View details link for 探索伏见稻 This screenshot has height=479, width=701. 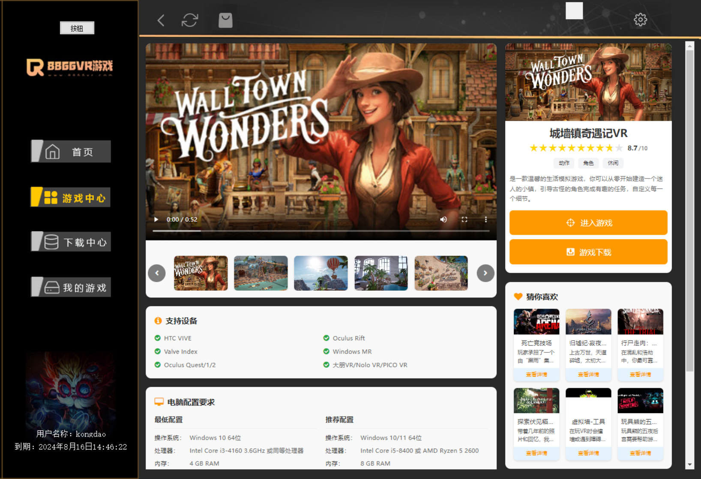[x=536, y=453]
